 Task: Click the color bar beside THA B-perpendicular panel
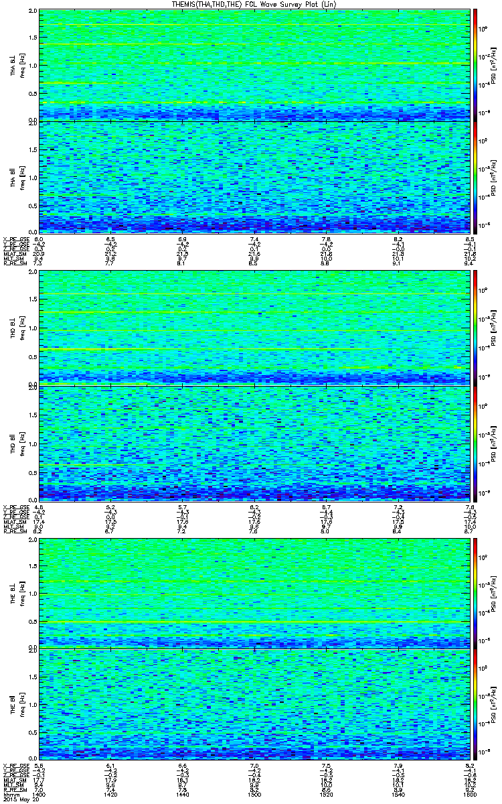point(476,66)
